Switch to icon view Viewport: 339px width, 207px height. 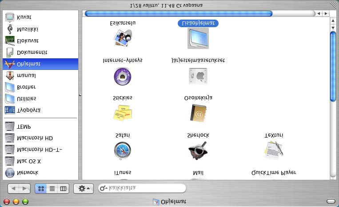point(41,189)
